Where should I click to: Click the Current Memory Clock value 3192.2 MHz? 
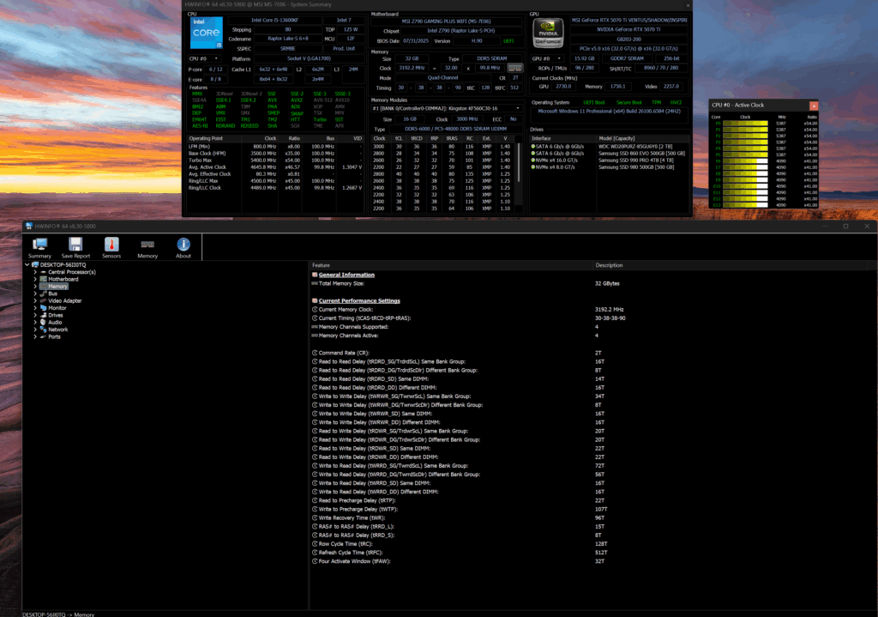tap(609, 309)
